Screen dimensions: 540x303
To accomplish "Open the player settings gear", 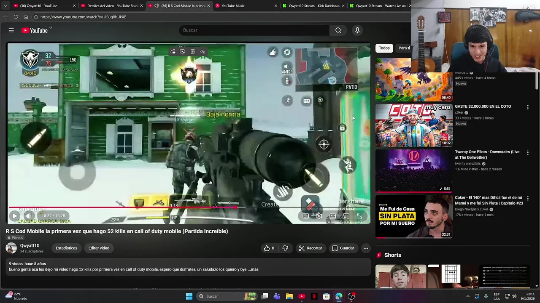I will click(x=319, y=216).
